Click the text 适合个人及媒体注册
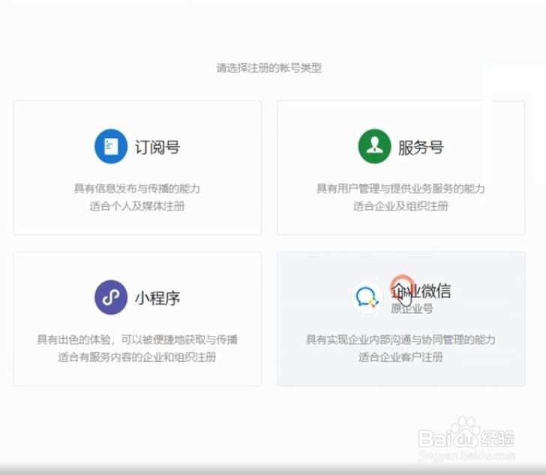546x475 pixels. [x=136, y=206]
